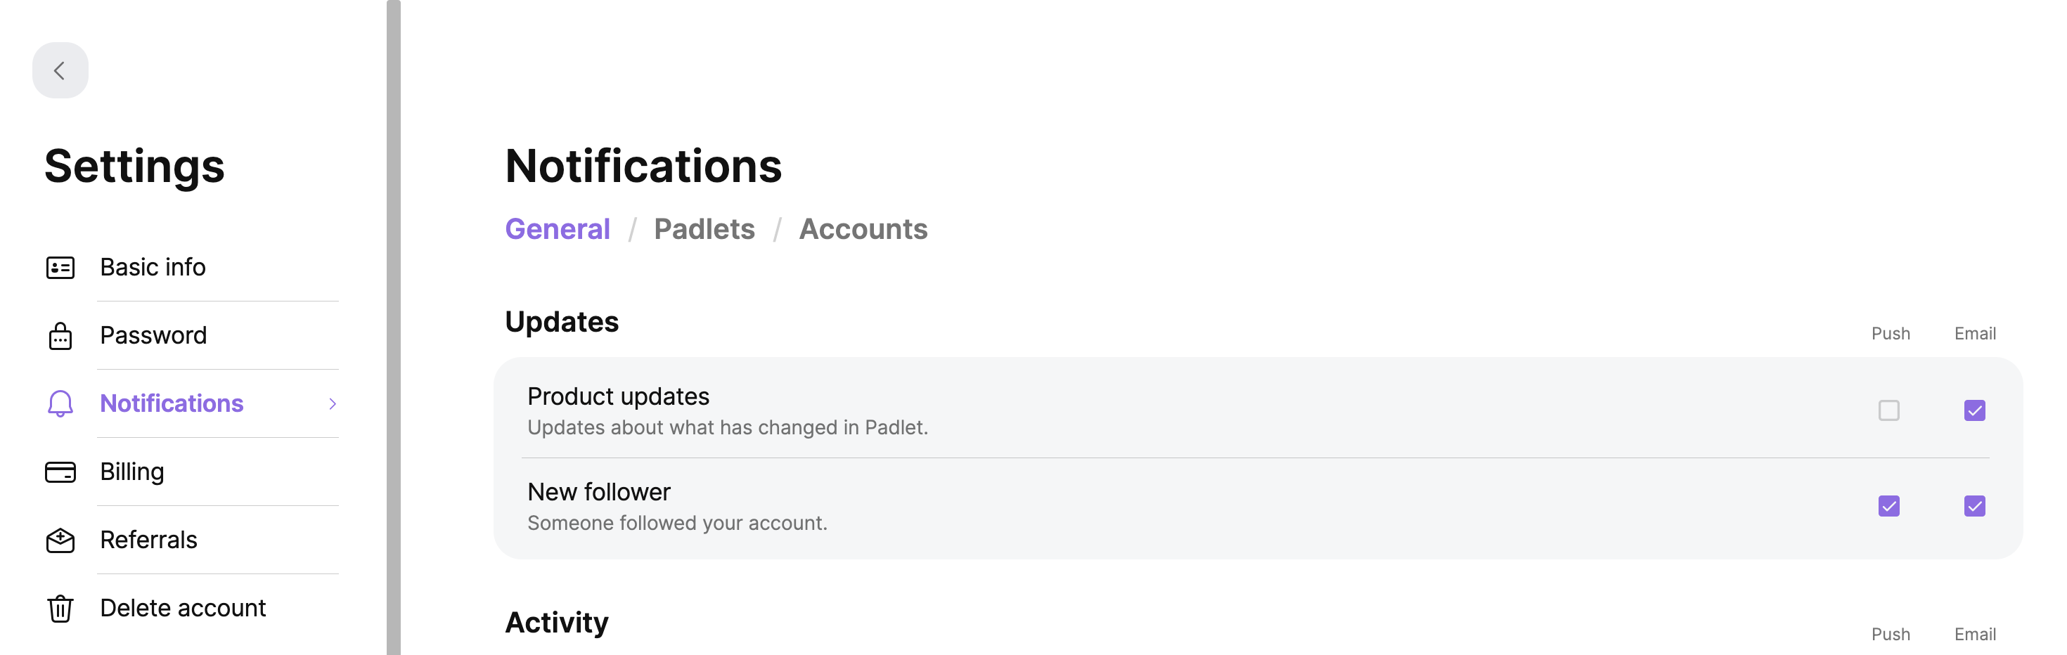Click the sidebar vertical scrollbar
This screenshot has height=655, width=2067.
pyautogui.click(x=393, y=327)
